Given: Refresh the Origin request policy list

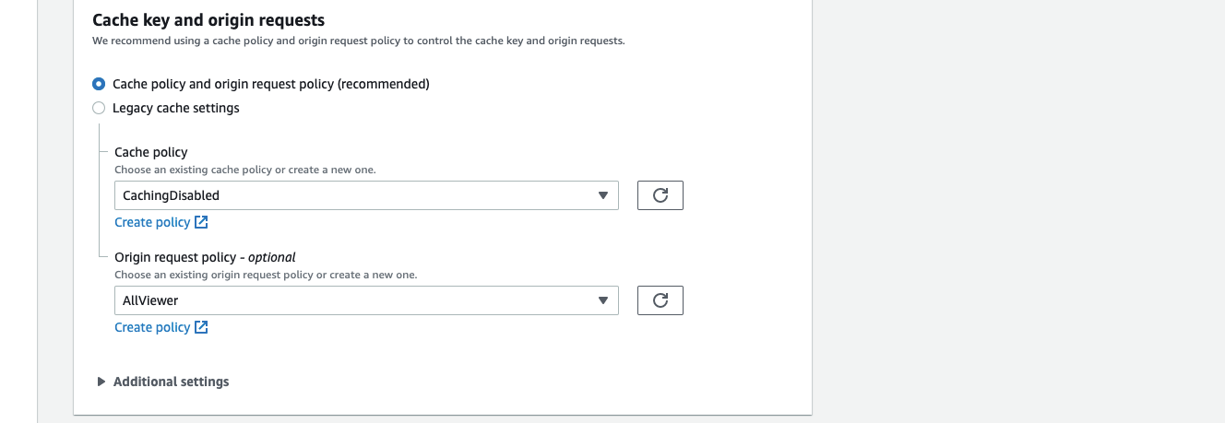Looking at the screenshot, I should tap(660, 300).
